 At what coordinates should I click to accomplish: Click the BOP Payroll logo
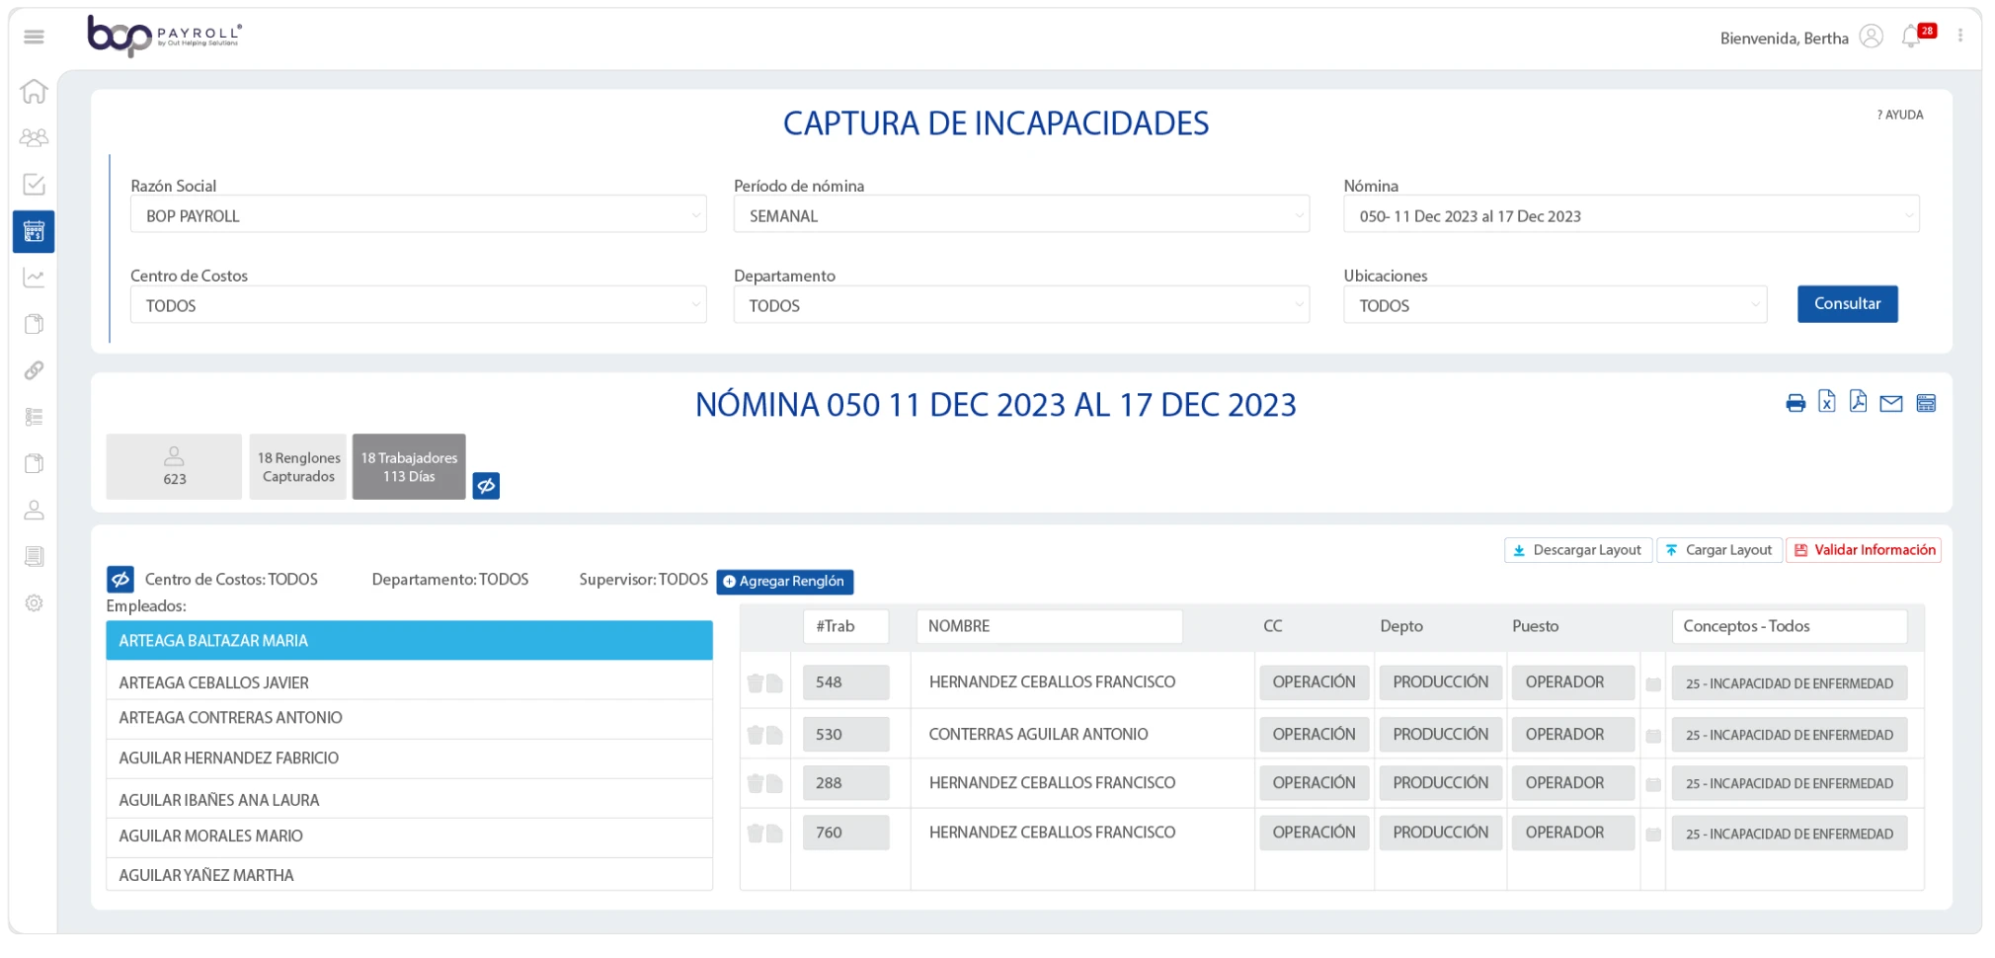point(164,36)
